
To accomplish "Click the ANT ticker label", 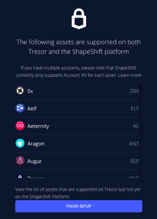I will click(134, 143).
